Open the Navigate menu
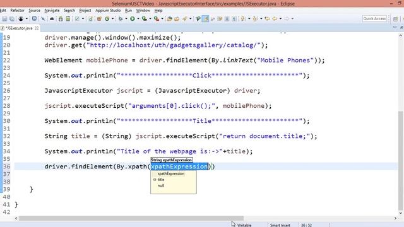This screenshot has height=227, width=404. [52, 11]
